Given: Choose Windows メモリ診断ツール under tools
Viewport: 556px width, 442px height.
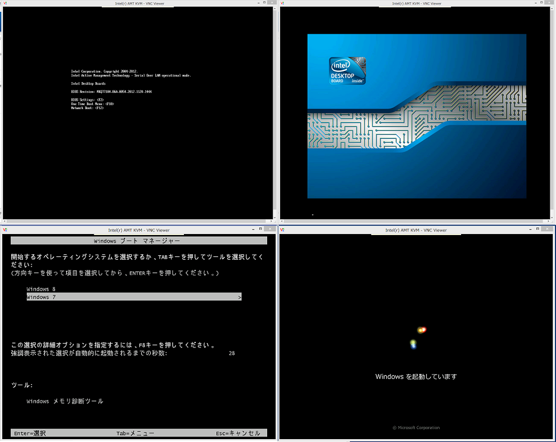Looking at the screenshot, I should tap(65, 401).
